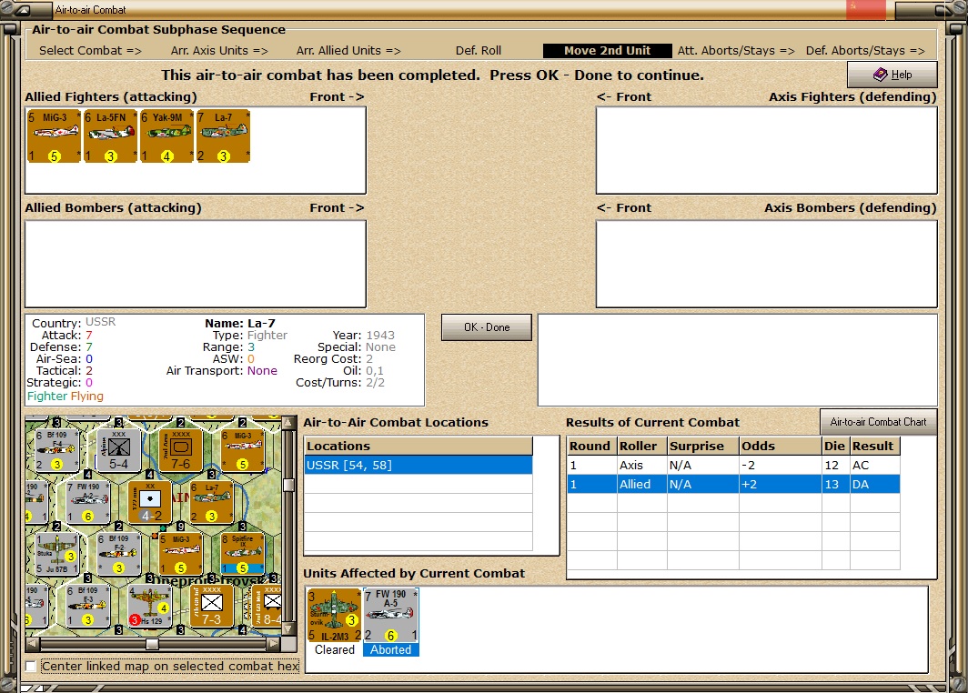
Task: Click the 4-2 artillery division counter on map
Action: (x=149, y=502)
